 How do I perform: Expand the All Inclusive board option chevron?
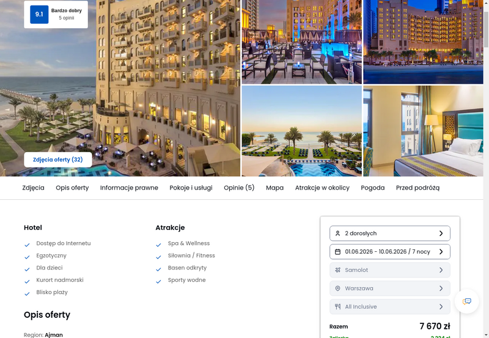(441, 307)
